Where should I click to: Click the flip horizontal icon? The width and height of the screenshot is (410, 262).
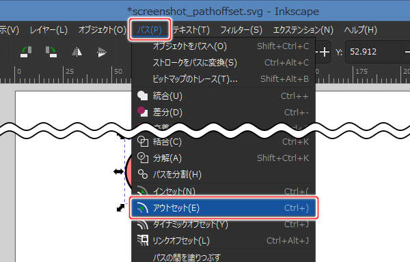(77, 52)
